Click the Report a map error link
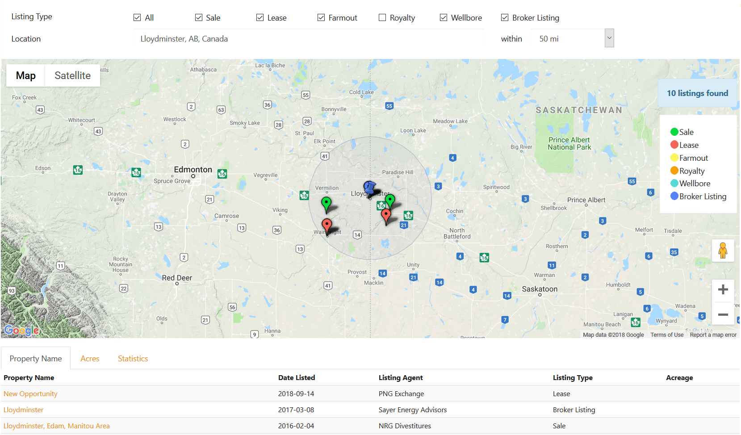Screen dimensions: 741x435 tap(713, 335)
